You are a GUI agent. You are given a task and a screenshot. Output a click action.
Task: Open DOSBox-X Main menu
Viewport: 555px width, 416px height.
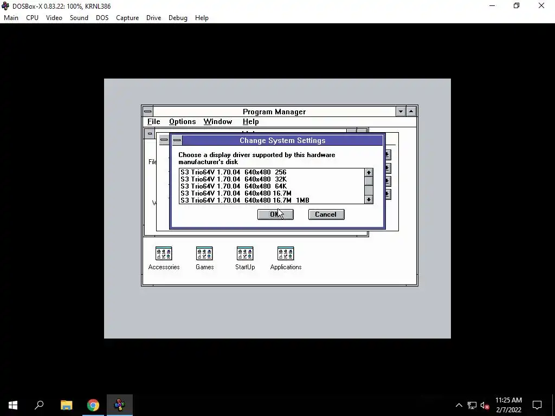coord(11,18)
